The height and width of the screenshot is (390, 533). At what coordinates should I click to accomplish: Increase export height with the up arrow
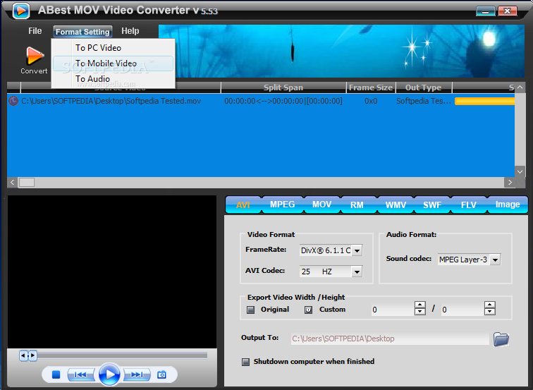click(490, 305)
